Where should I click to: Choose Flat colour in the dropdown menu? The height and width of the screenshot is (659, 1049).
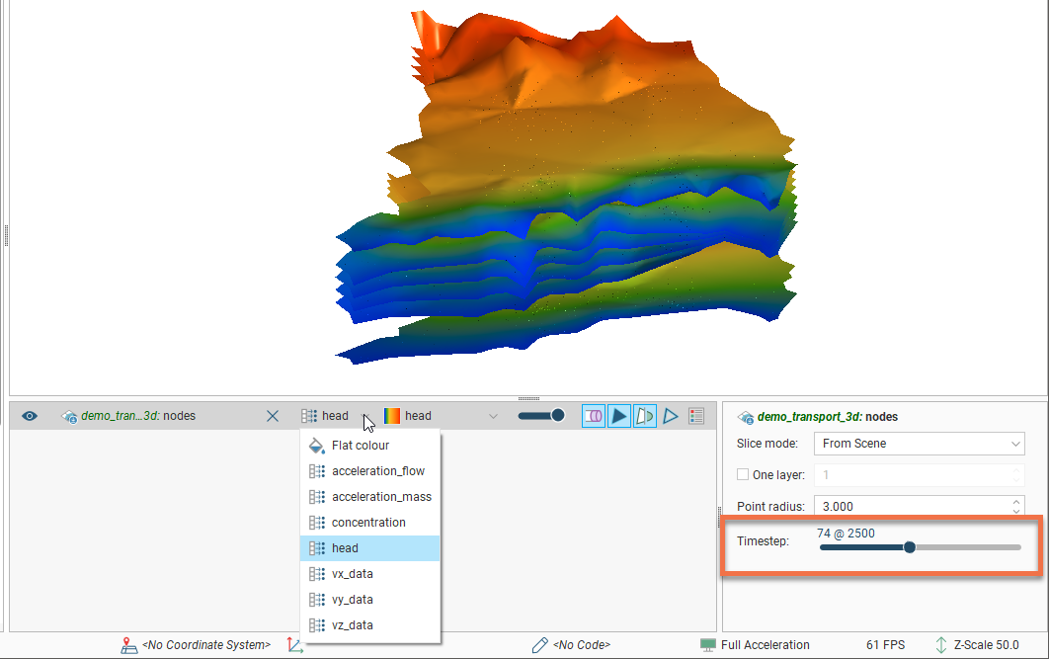pyautogui.click(x=360, y=446)
